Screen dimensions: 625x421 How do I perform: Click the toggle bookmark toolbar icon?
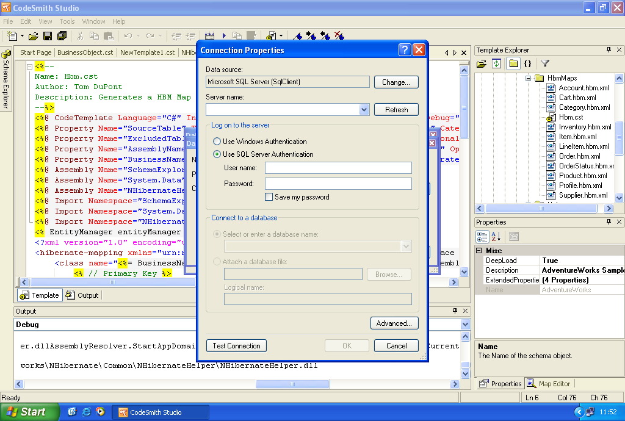coord(297,36)
